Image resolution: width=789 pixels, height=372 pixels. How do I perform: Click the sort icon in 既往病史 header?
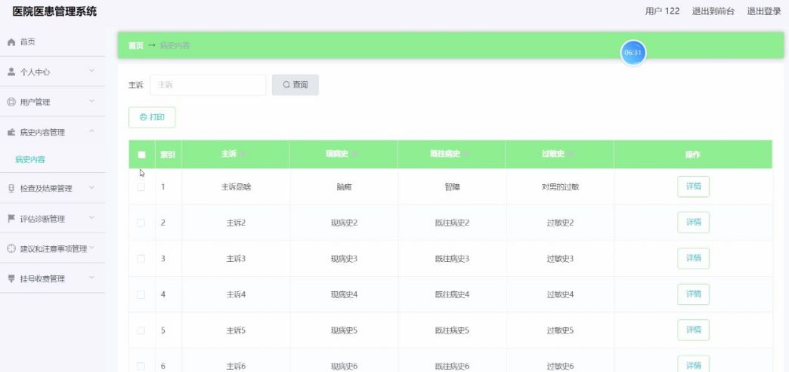pos(467,155)
